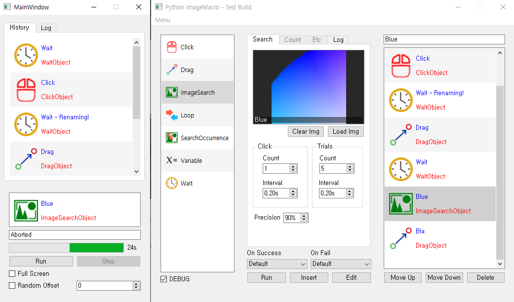This screenshot has width=514, height=302.
Task: Click the Drag arrow icon in History
Action: (26, 159)
